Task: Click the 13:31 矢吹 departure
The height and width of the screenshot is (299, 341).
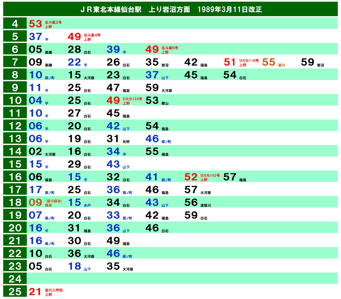Action: [118, 139]
